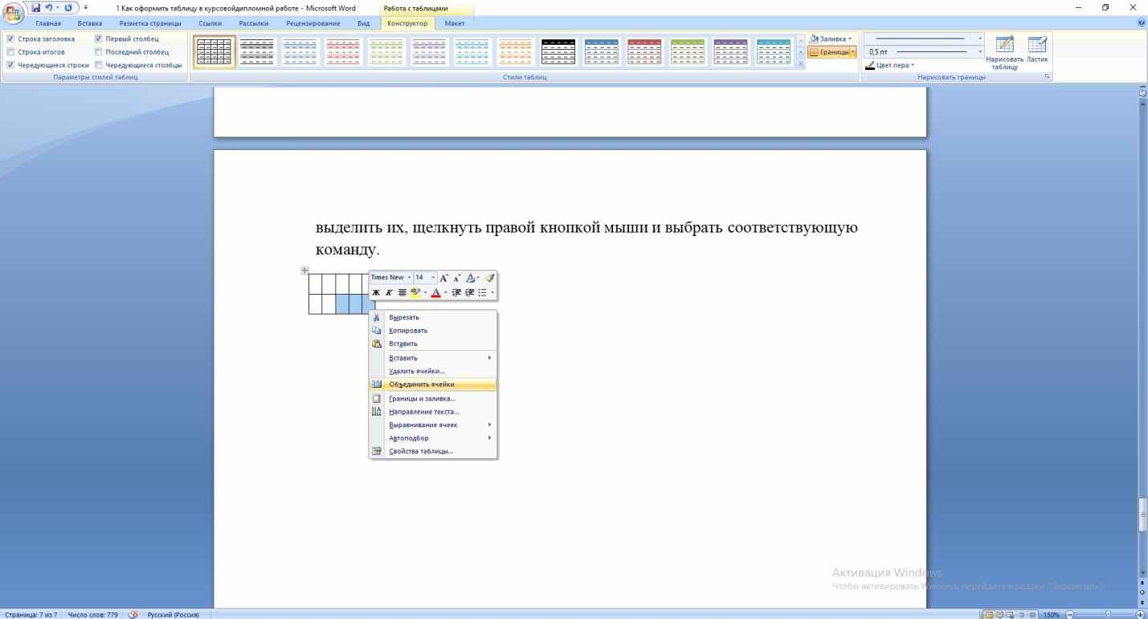
Task: Decrease indent in mini toolbar
Action: point(456,293)
